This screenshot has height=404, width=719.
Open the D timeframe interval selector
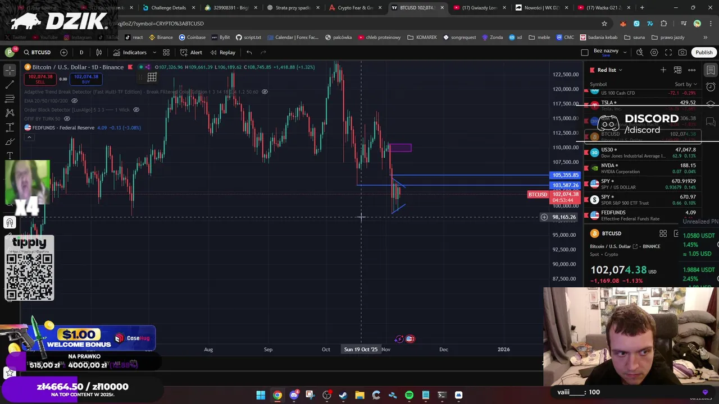click(x=81, y=52)
